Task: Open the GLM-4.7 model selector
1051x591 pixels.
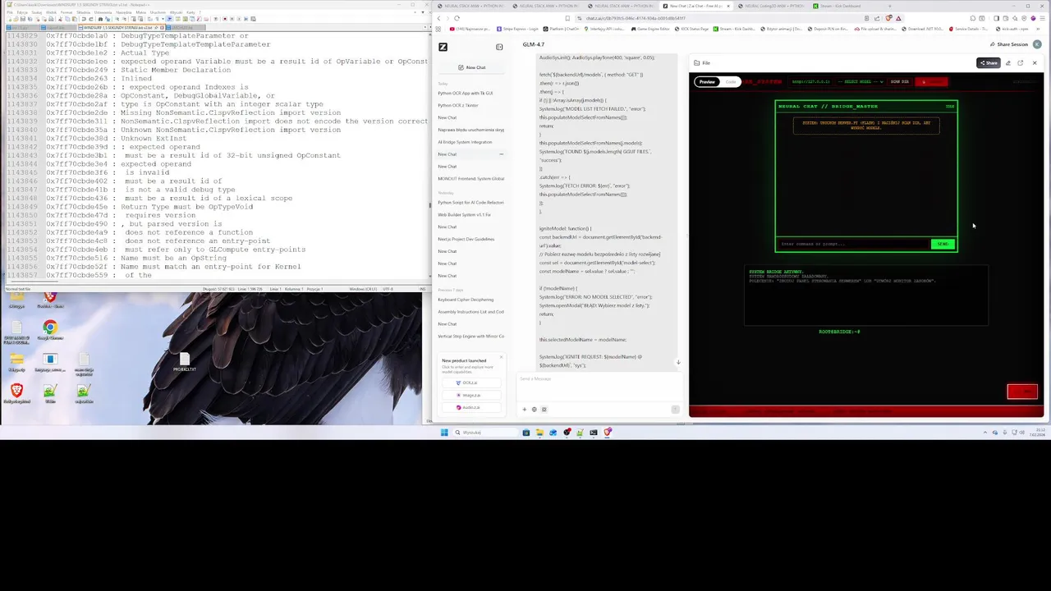Action: pos(533,44)
